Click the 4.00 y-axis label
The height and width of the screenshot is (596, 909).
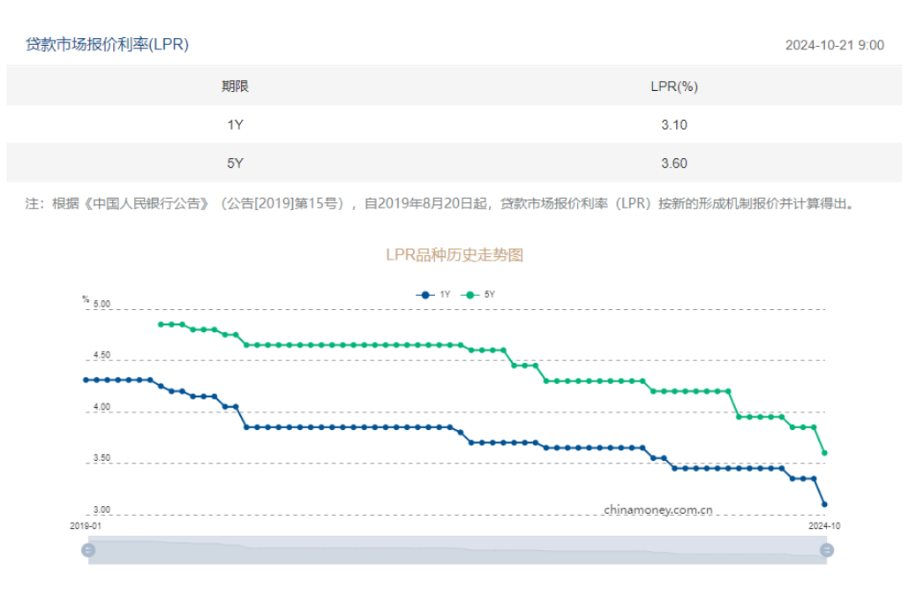[102, 407]
